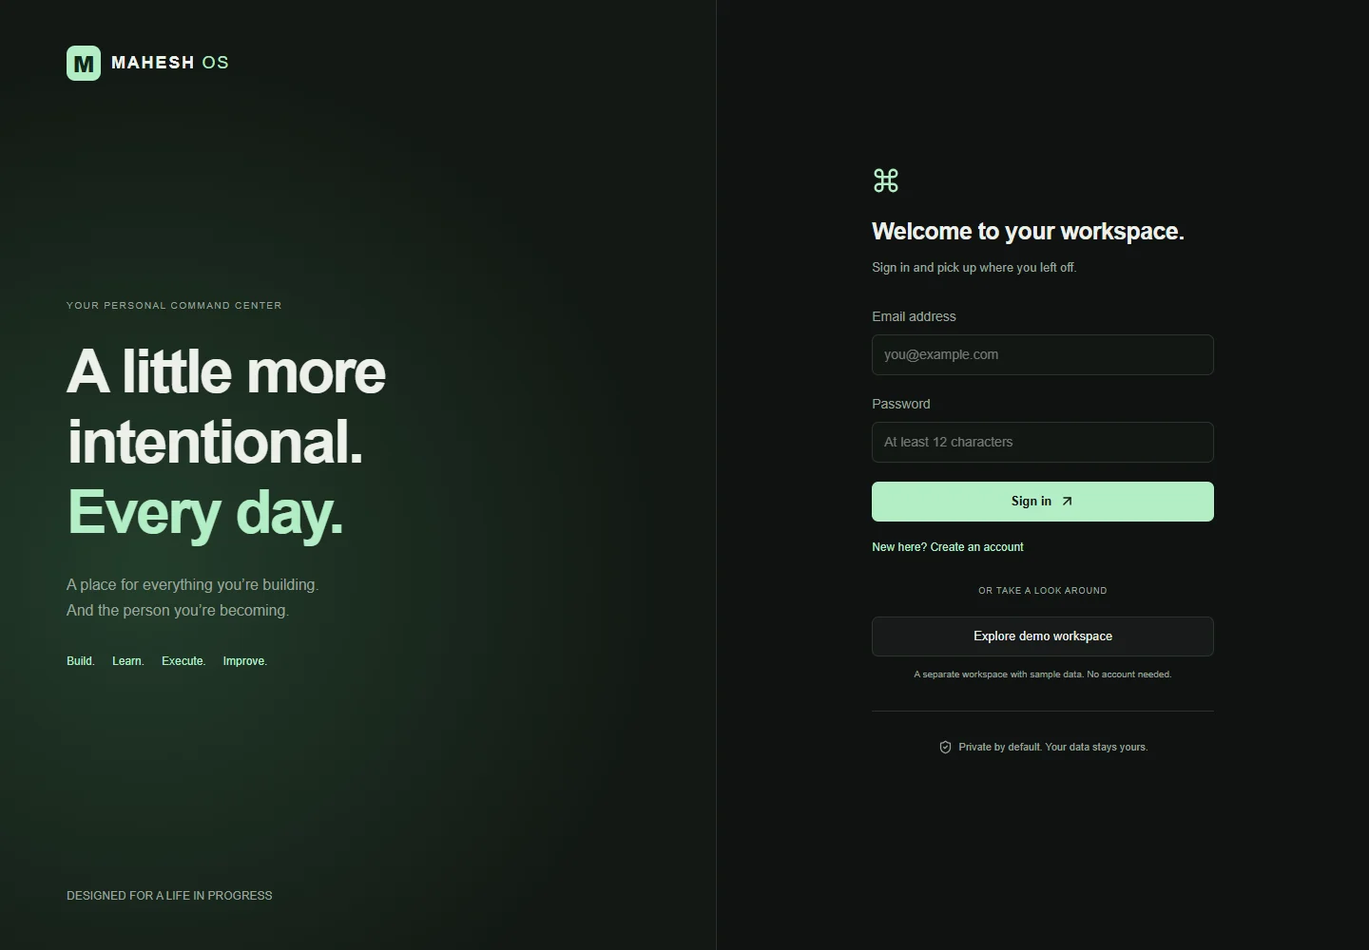This screenshot has height=950, width=1369.
Task: Open the Create an account link
Action: (976, 547)
